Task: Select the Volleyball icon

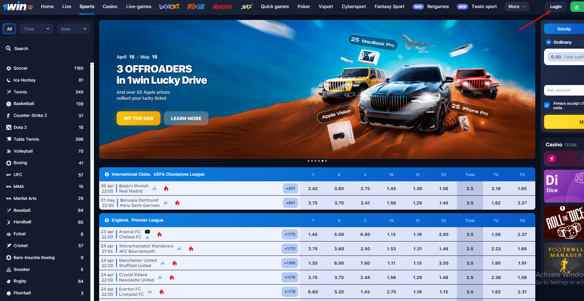Action: point(9,151)
